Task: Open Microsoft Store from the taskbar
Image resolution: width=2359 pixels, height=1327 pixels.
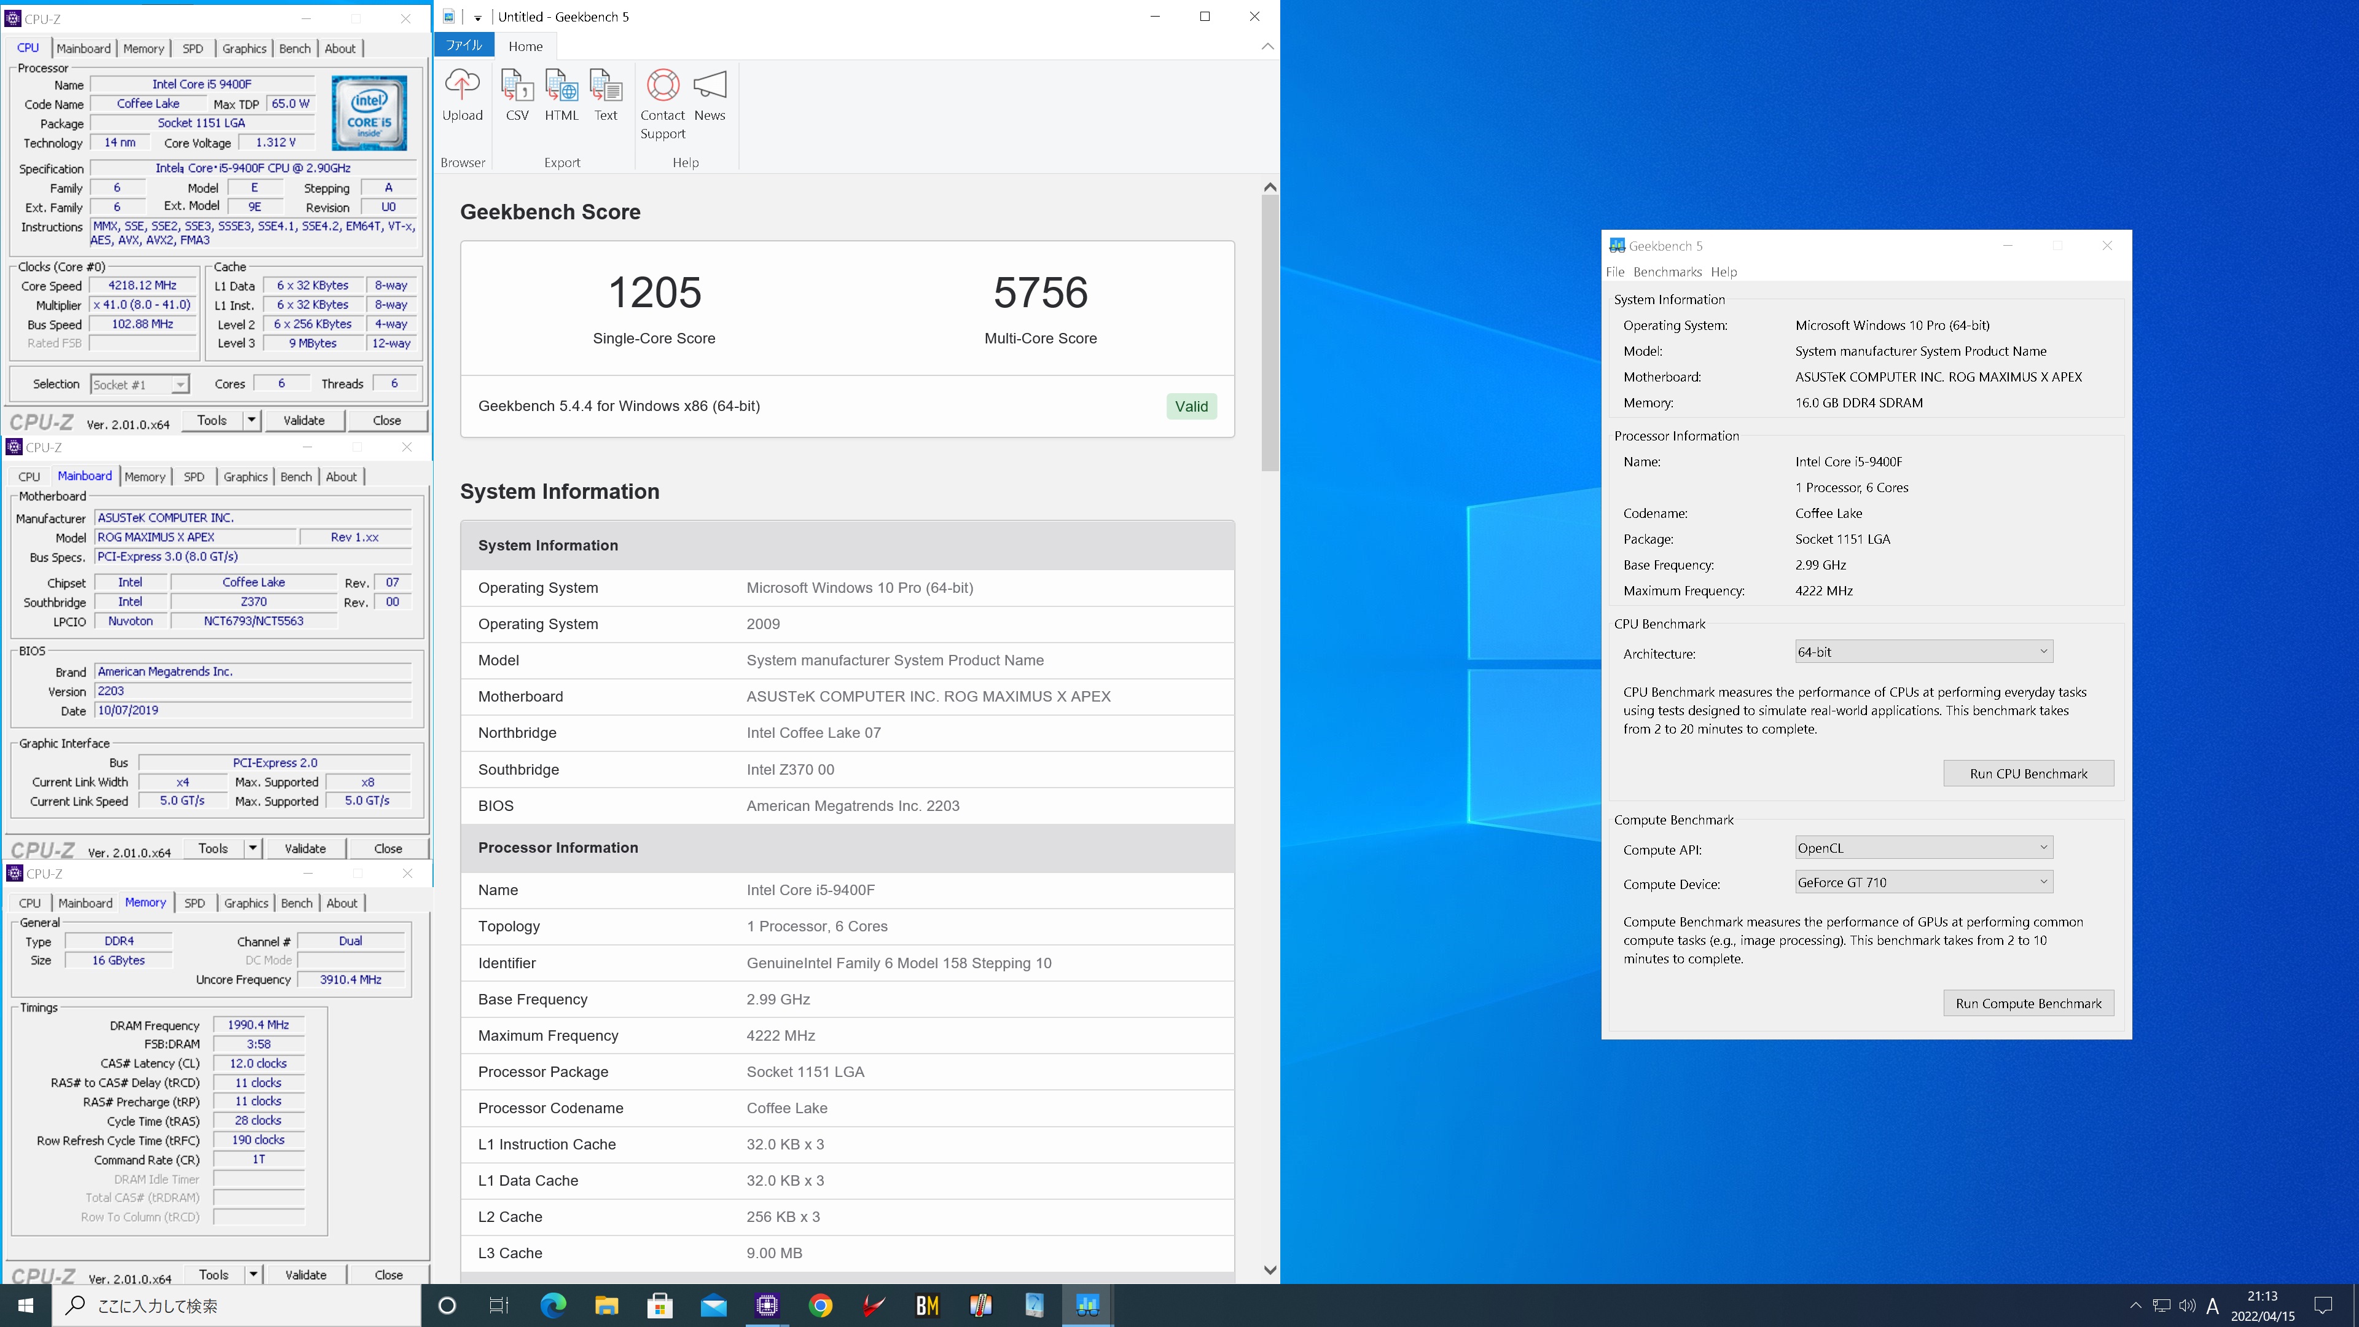Action: pyautogui.click(x=659, y=1305)
